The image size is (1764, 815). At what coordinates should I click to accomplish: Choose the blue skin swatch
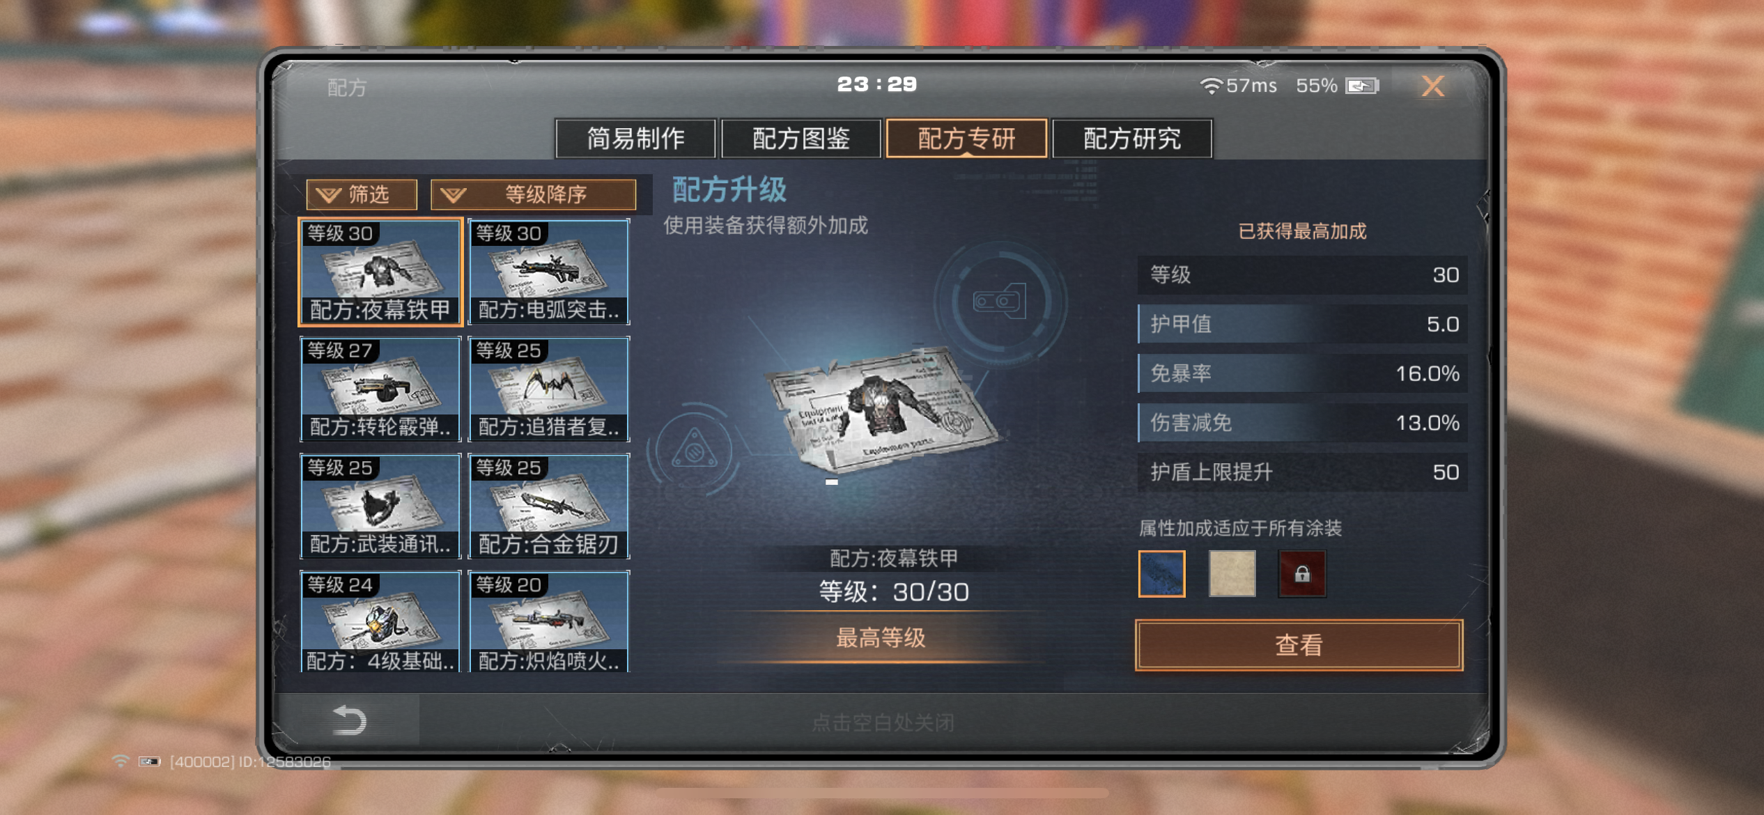[x=1161, y=573]
